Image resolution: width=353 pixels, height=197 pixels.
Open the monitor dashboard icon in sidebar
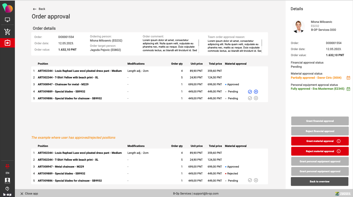(x=7, y=20)
